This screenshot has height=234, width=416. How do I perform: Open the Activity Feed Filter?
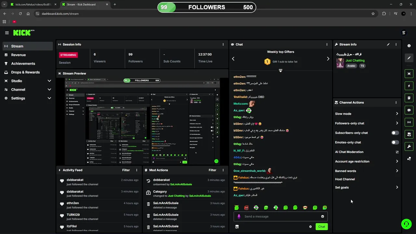point(126,170)
